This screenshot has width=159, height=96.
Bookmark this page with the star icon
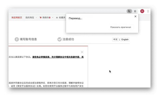point(135,11)
